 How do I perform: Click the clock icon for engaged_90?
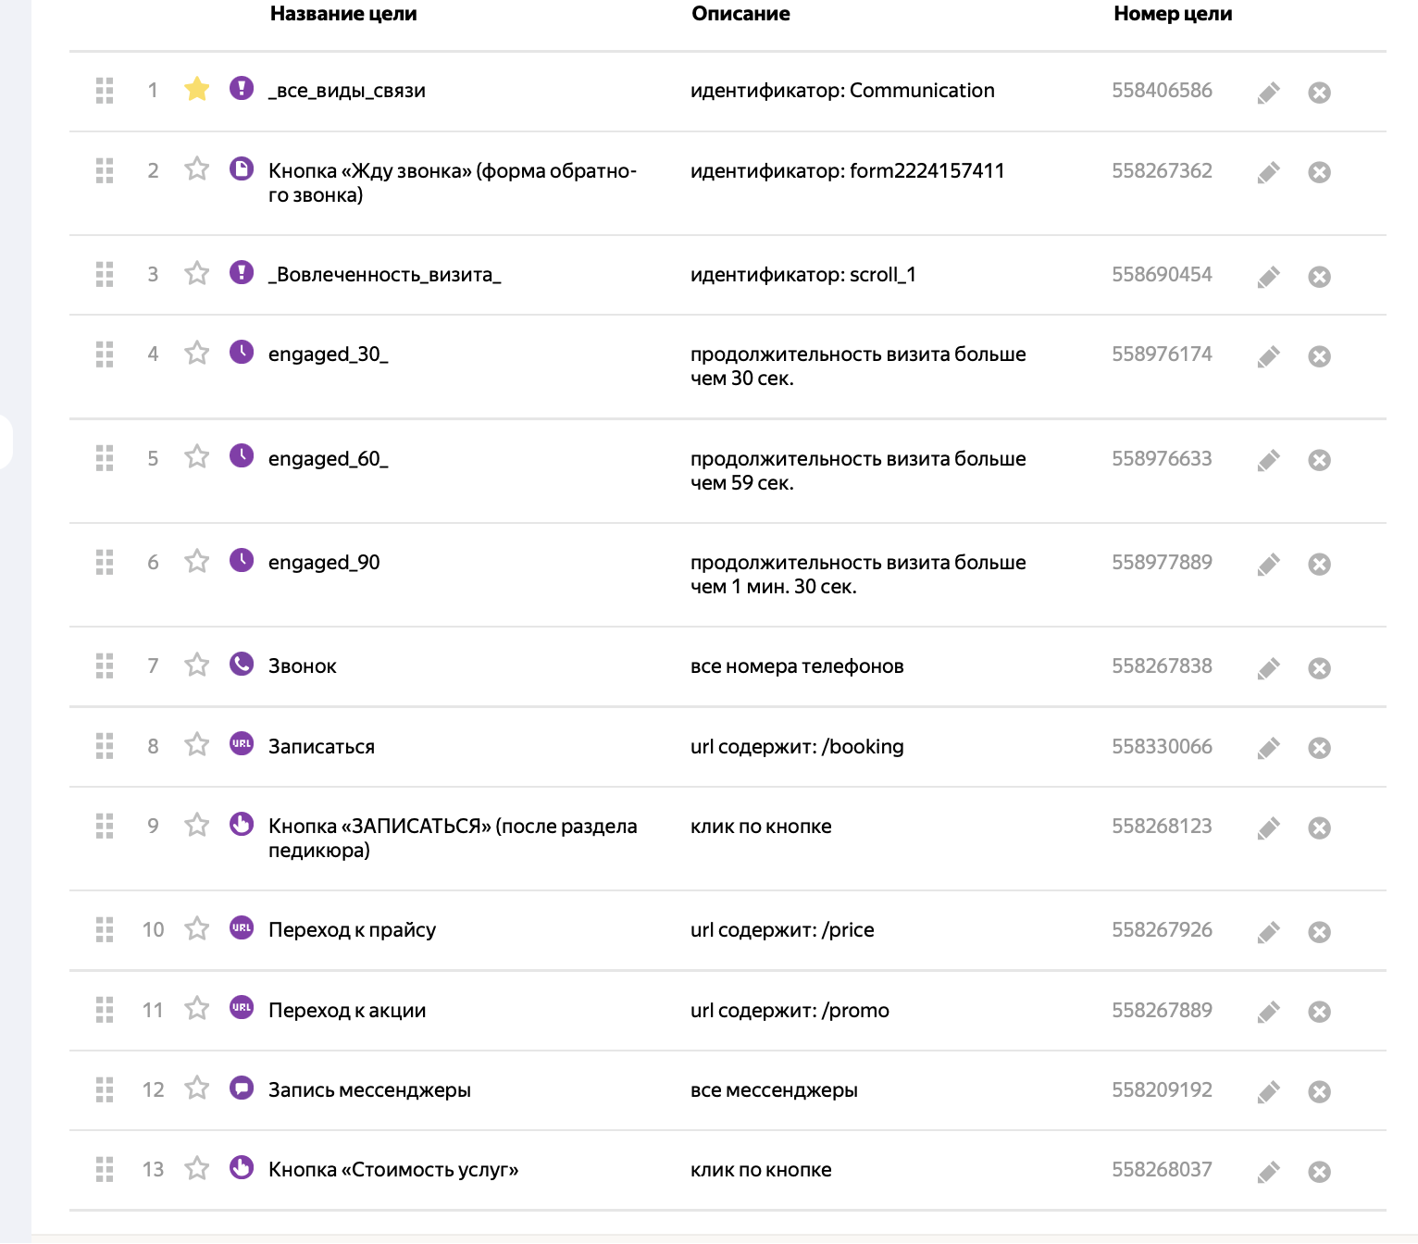tap(242, 560)
